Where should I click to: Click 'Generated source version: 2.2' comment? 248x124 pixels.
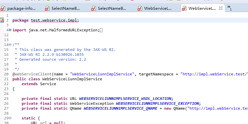53,59
